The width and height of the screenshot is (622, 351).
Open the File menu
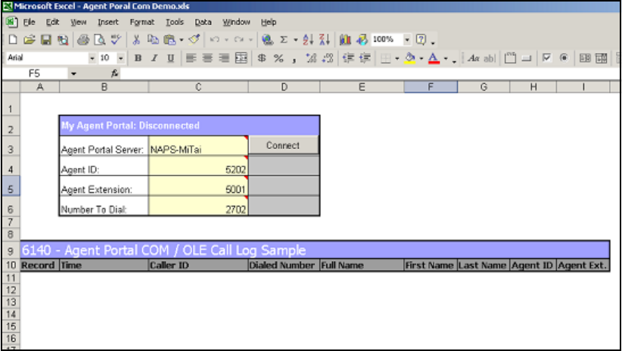click(29, 22)
